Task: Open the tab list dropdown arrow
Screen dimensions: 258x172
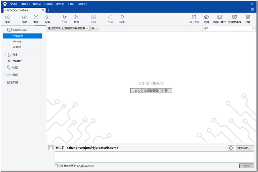Action: click(55, 10)
